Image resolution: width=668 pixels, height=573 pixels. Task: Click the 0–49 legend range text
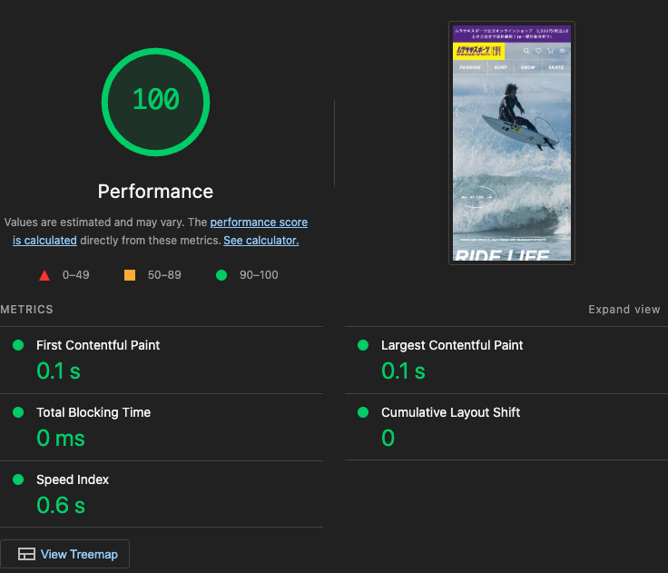point(76,275)
